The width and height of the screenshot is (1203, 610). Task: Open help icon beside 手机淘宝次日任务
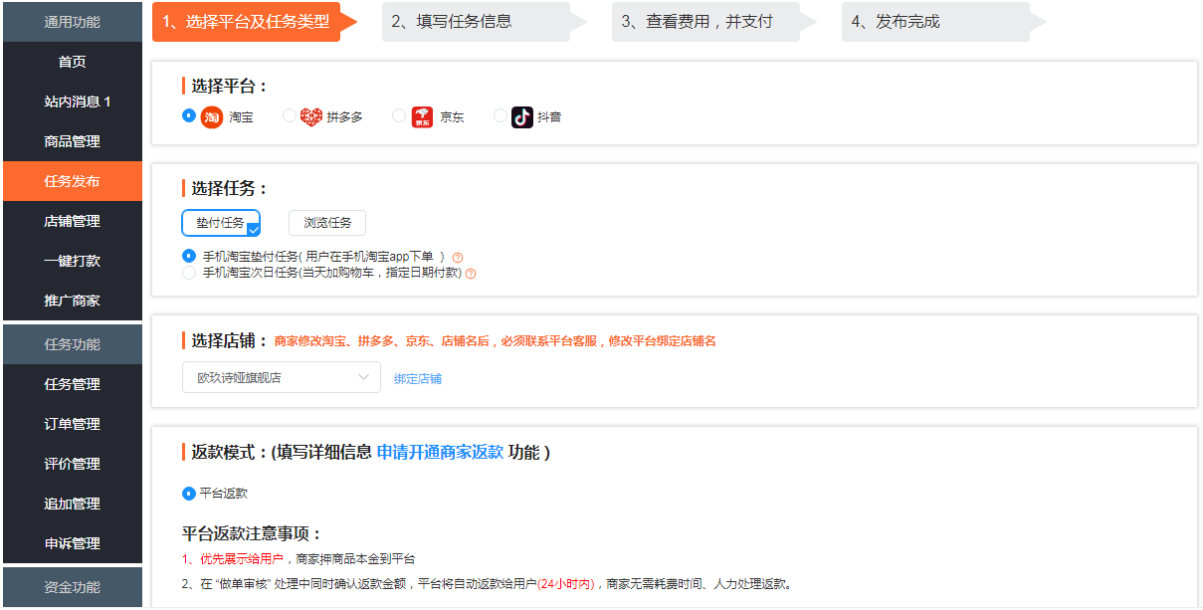(470, 273)
